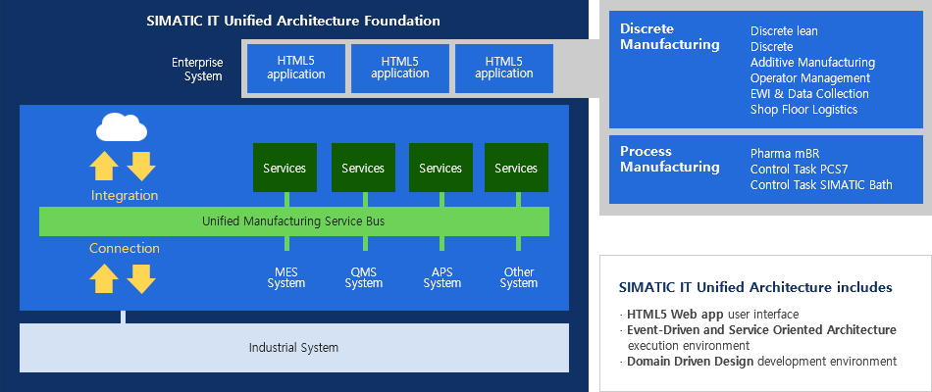Click the white cloud icon
This screenshot has width=932, height=392.
(x=122, y=127)
